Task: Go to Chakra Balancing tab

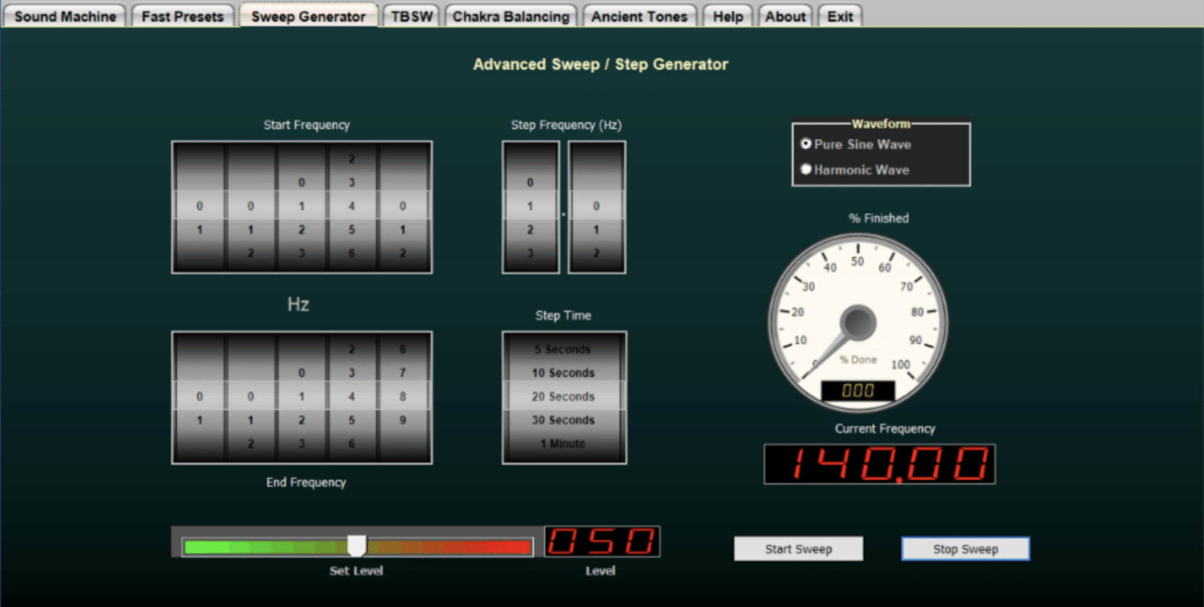Action: pos(511,16)
